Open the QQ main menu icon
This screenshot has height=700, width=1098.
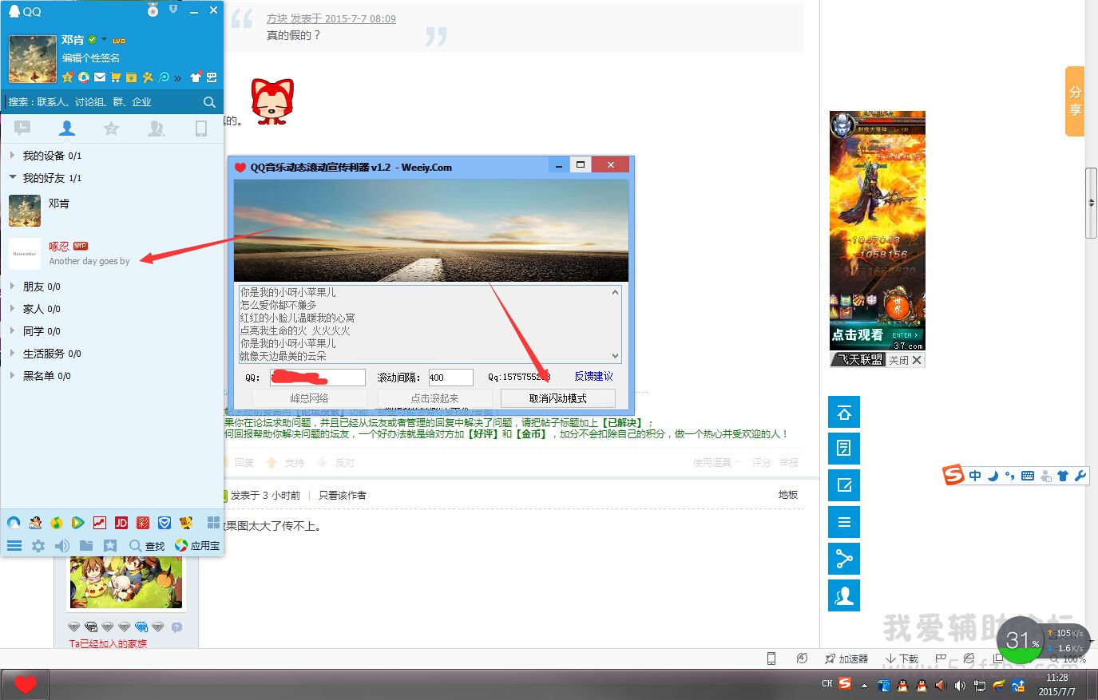tap(14, 546)
